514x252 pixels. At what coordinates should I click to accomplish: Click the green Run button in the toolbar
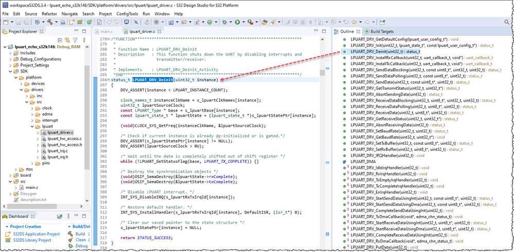click(x=237, y=22)
